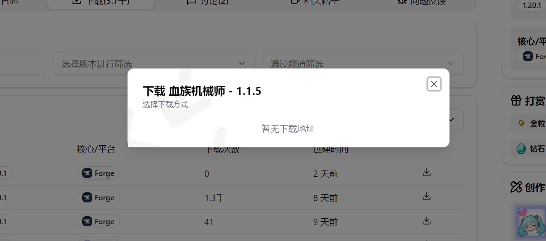Click the 8 天前 creation time
The height and width of the screenshot is (241, 546).
(x=325, y=198)
